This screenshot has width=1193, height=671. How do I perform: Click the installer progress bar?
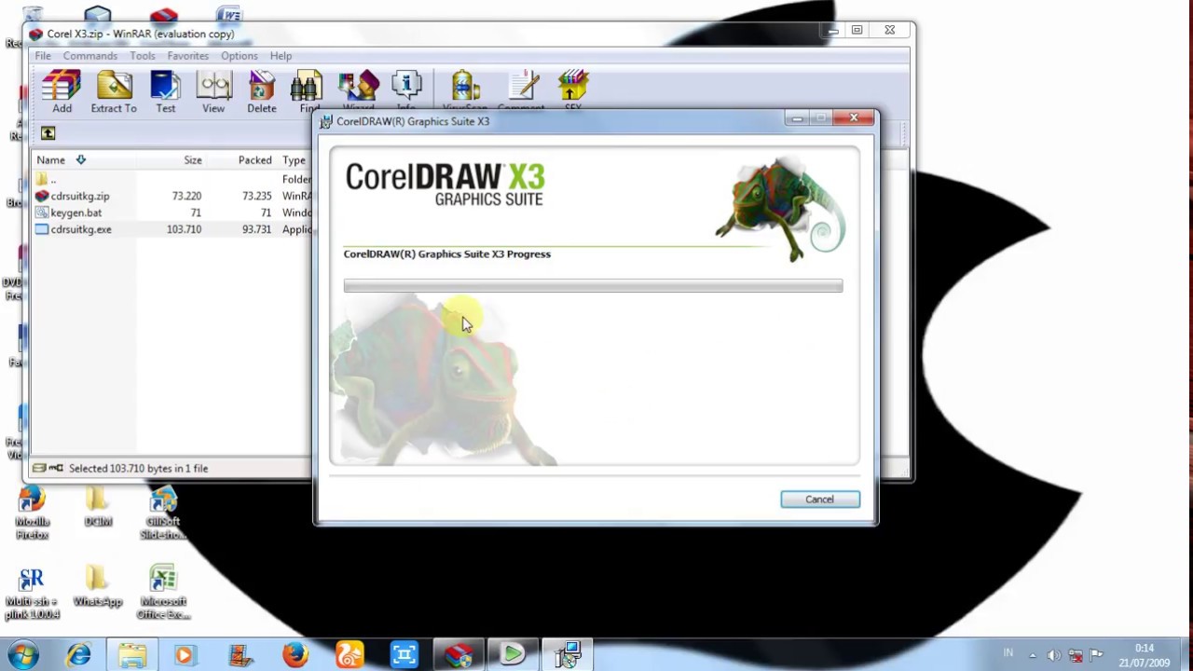click(593, 286)
